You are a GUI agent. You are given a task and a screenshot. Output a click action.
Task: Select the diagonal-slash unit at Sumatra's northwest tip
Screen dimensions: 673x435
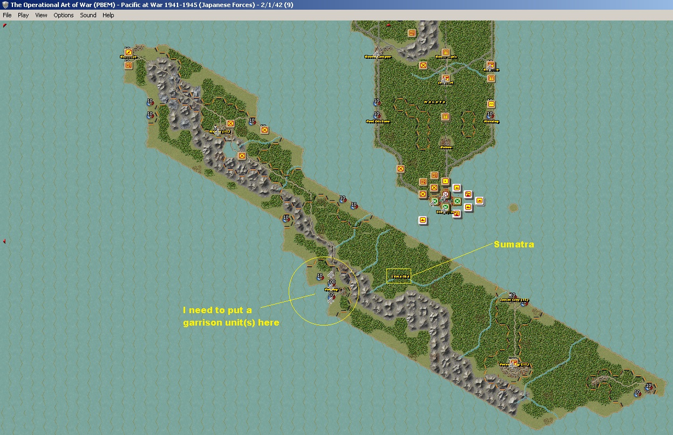tap(129, 52)
